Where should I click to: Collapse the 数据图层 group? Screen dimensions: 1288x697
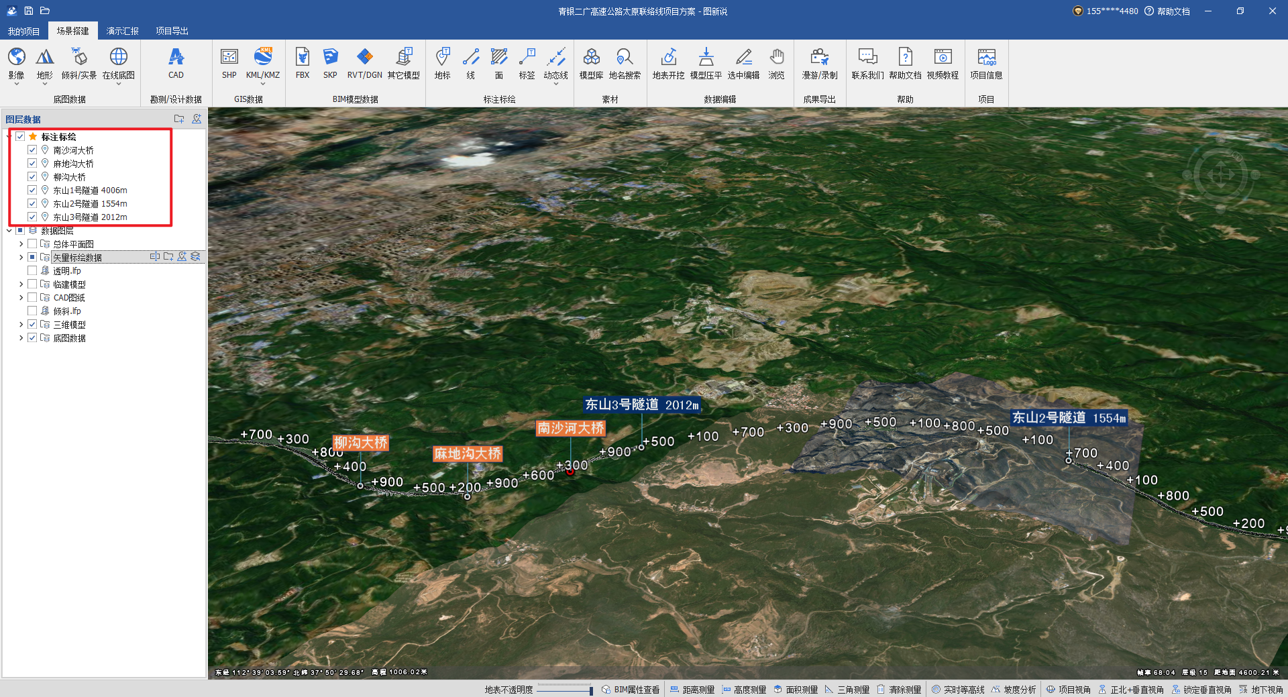9,231
